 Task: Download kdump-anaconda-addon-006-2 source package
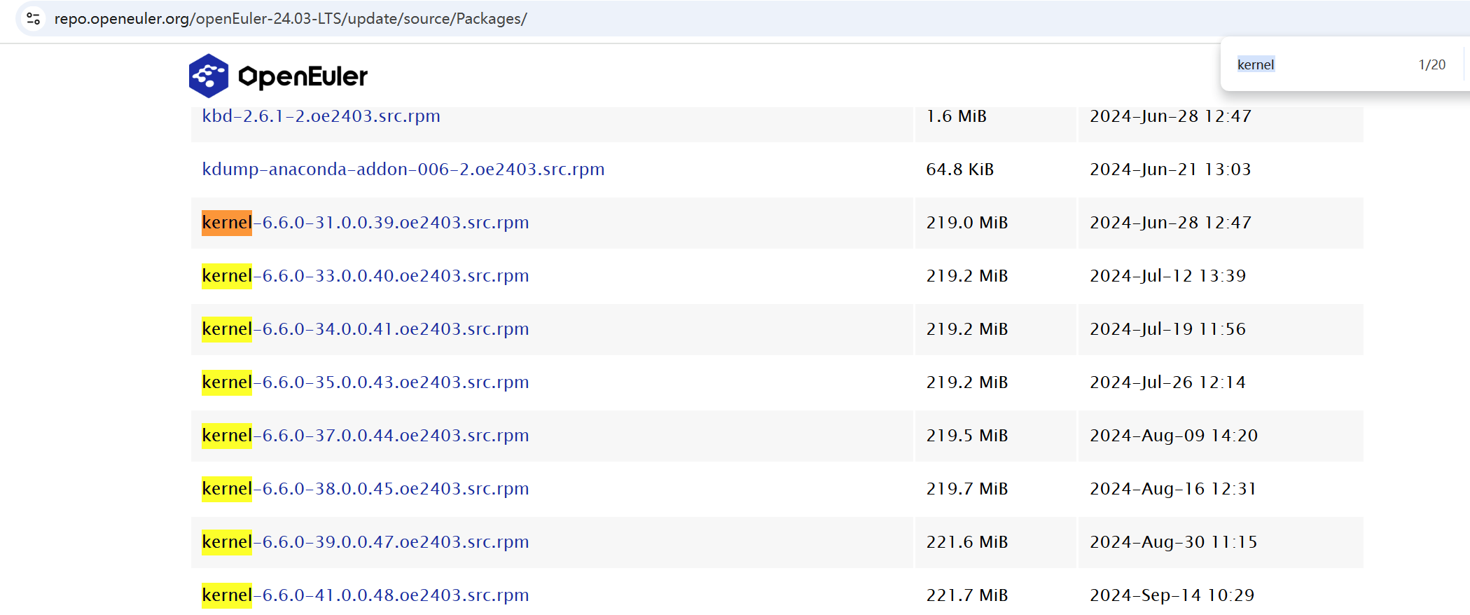(403, 170)
